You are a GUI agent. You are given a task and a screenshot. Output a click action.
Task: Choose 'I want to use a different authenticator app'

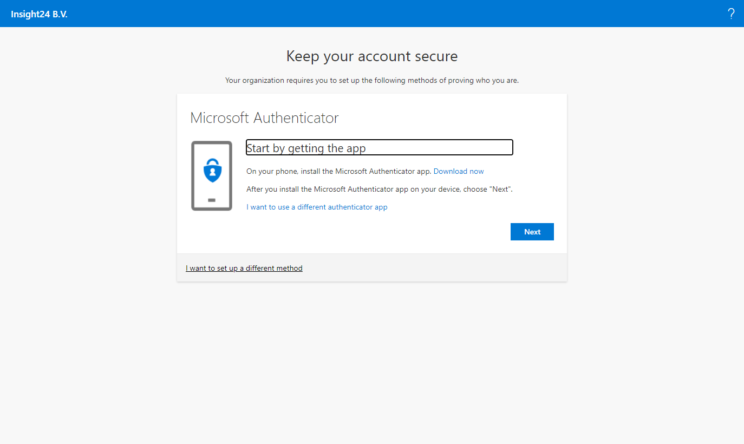click(x=317, y=207)
